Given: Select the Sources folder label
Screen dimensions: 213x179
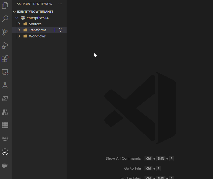Looking at the screenshot, I should pyautogui.click(x=35, y=24).
